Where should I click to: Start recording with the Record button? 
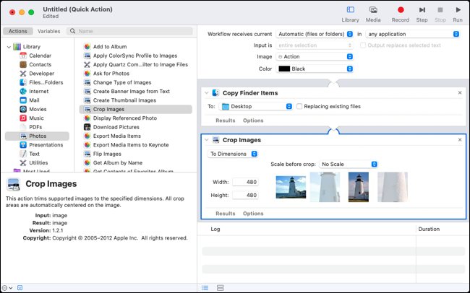401,14
